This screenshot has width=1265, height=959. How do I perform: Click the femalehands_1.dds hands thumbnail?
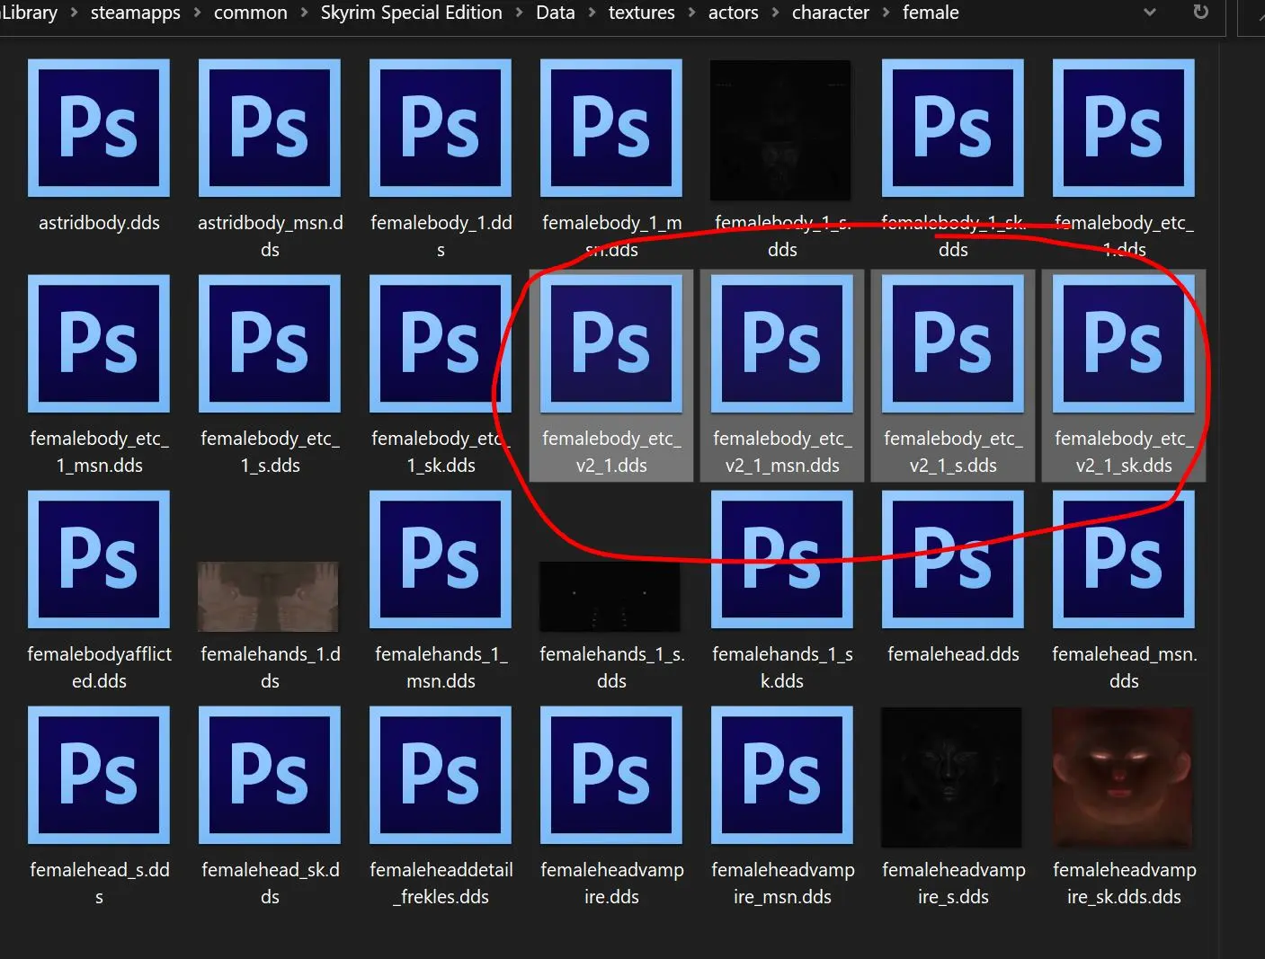[268, 597]
